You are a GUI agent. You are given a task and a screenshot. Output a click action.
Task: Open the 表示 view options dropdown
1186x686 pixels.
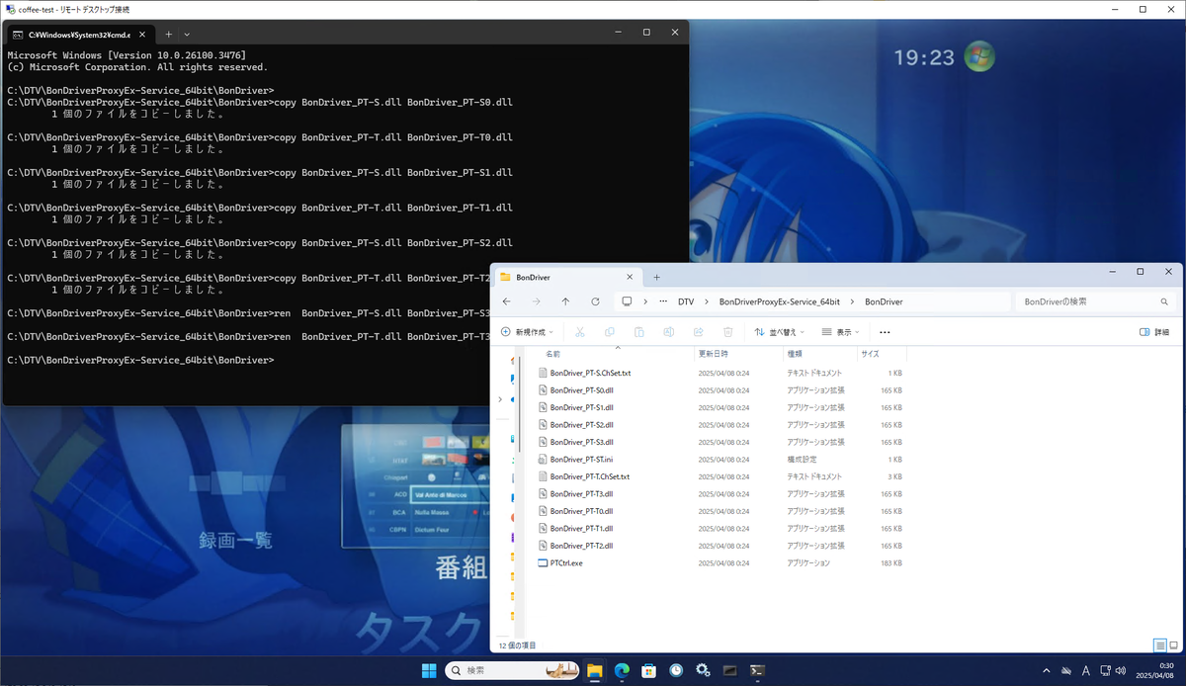(x=842, y=332)
